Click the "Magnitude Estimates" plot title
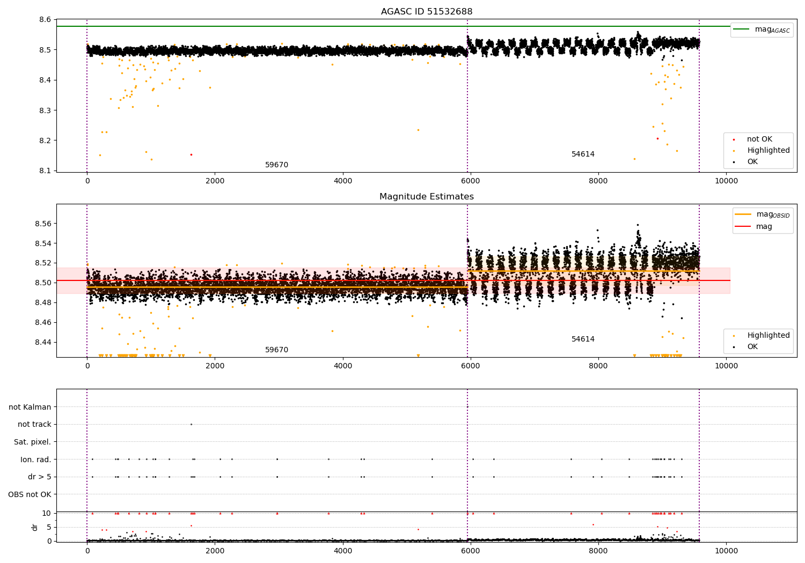 (427, 197)
